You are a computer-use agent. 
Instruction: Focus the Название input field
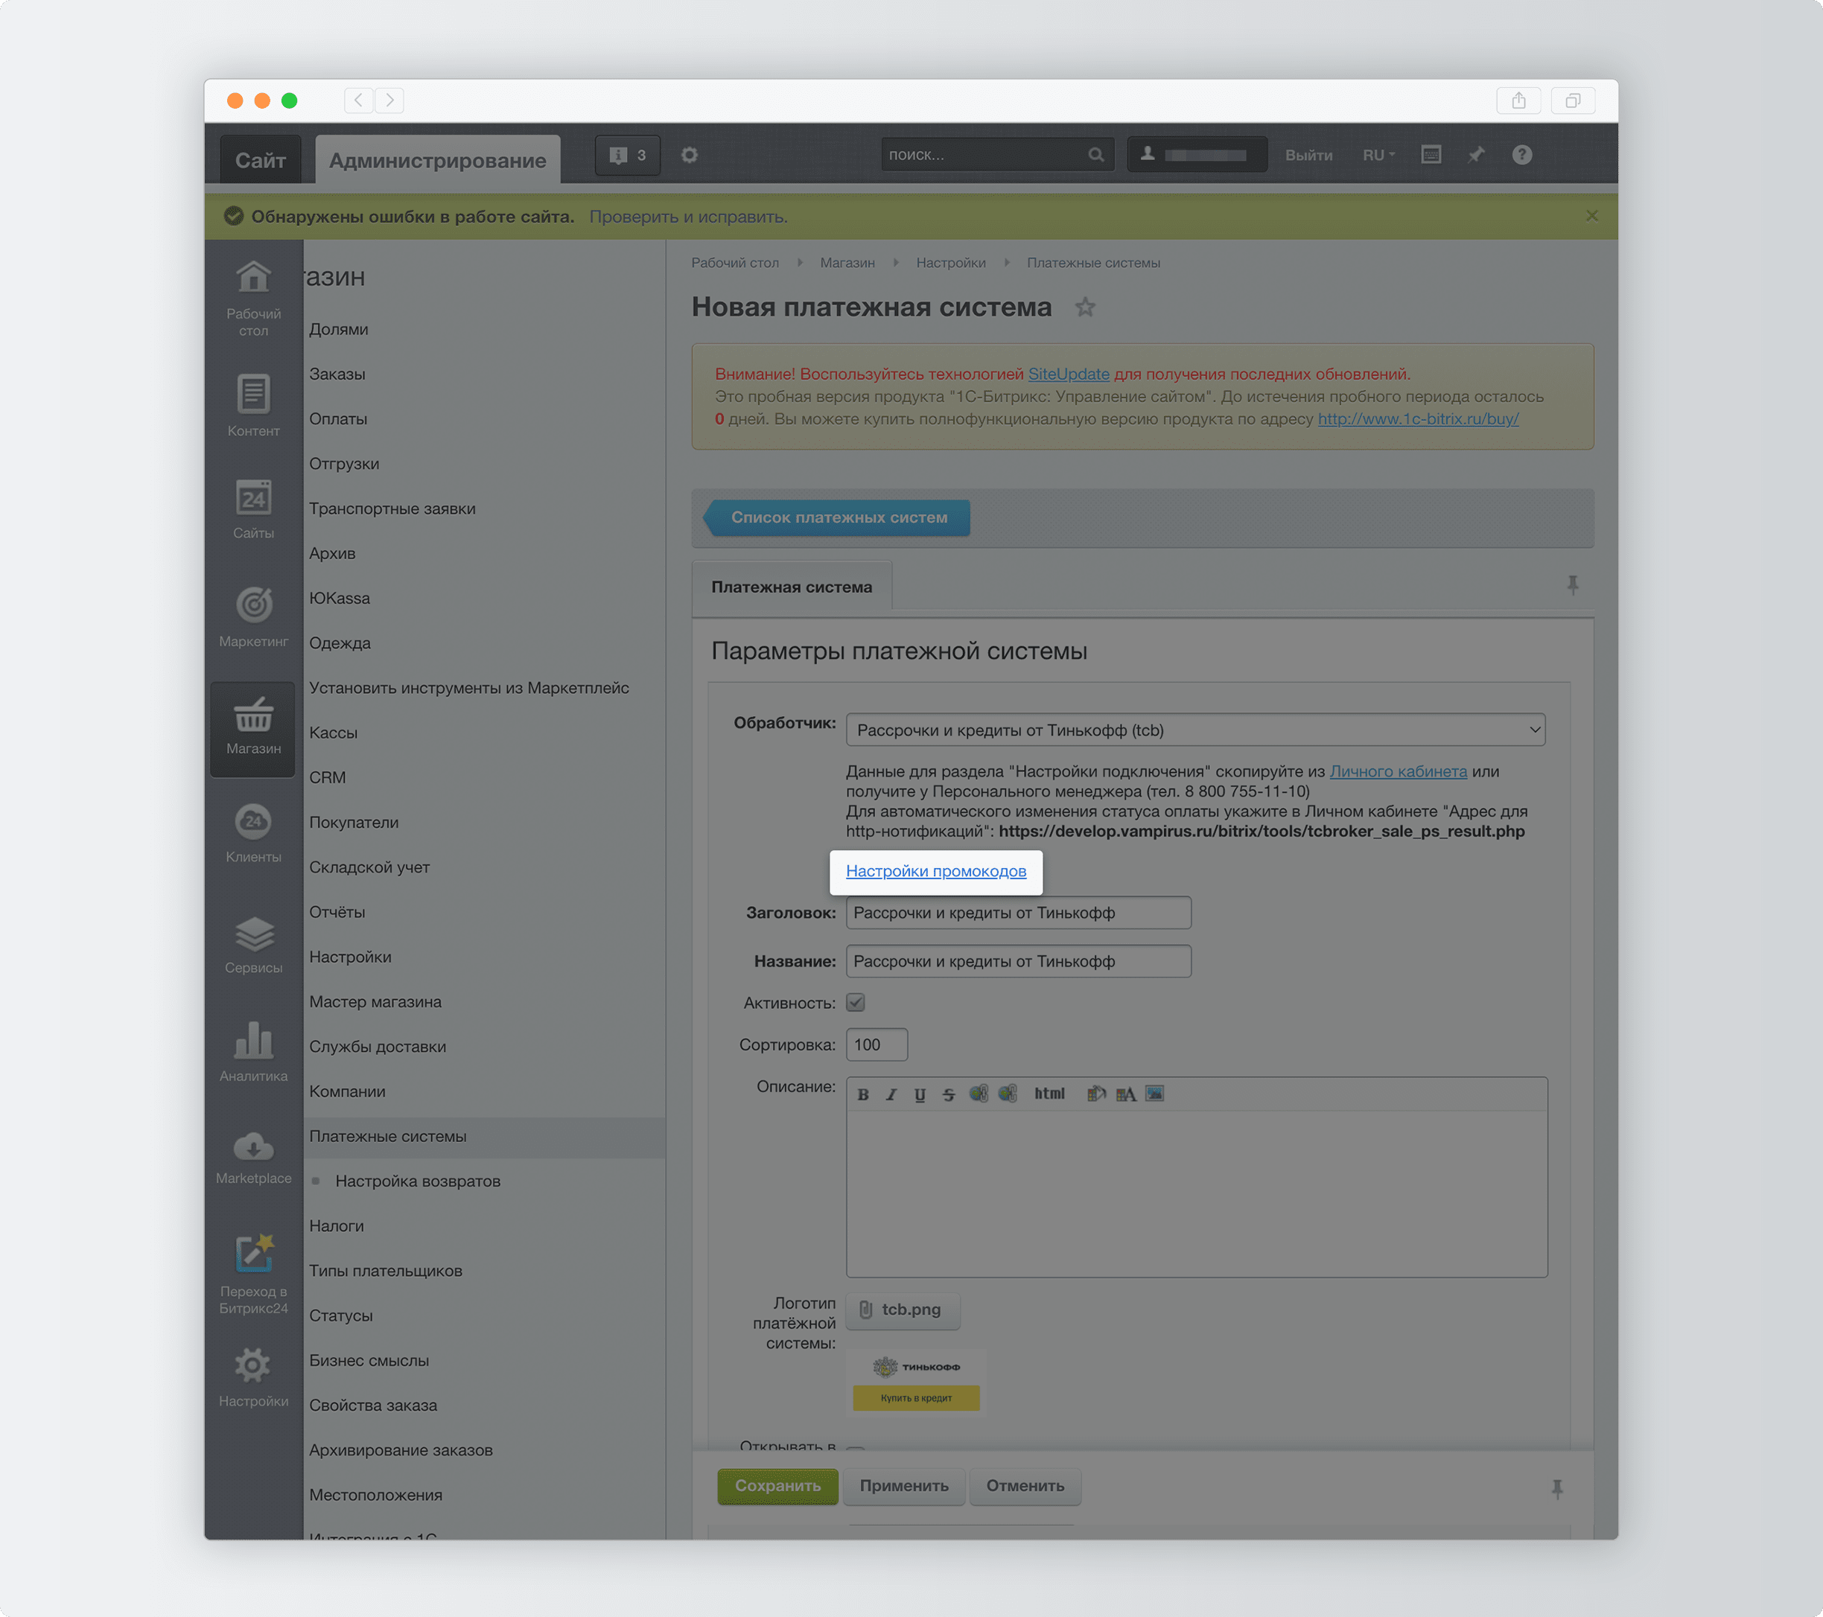coord(1018,961)
